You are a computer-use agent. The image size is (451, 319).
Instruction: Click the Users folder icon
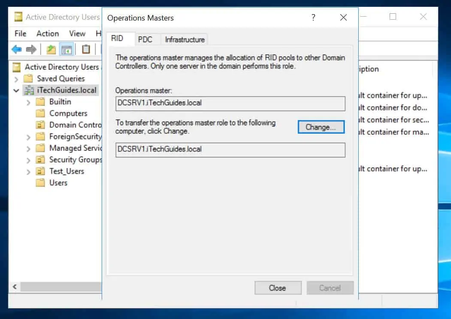[x=40, y=183]
